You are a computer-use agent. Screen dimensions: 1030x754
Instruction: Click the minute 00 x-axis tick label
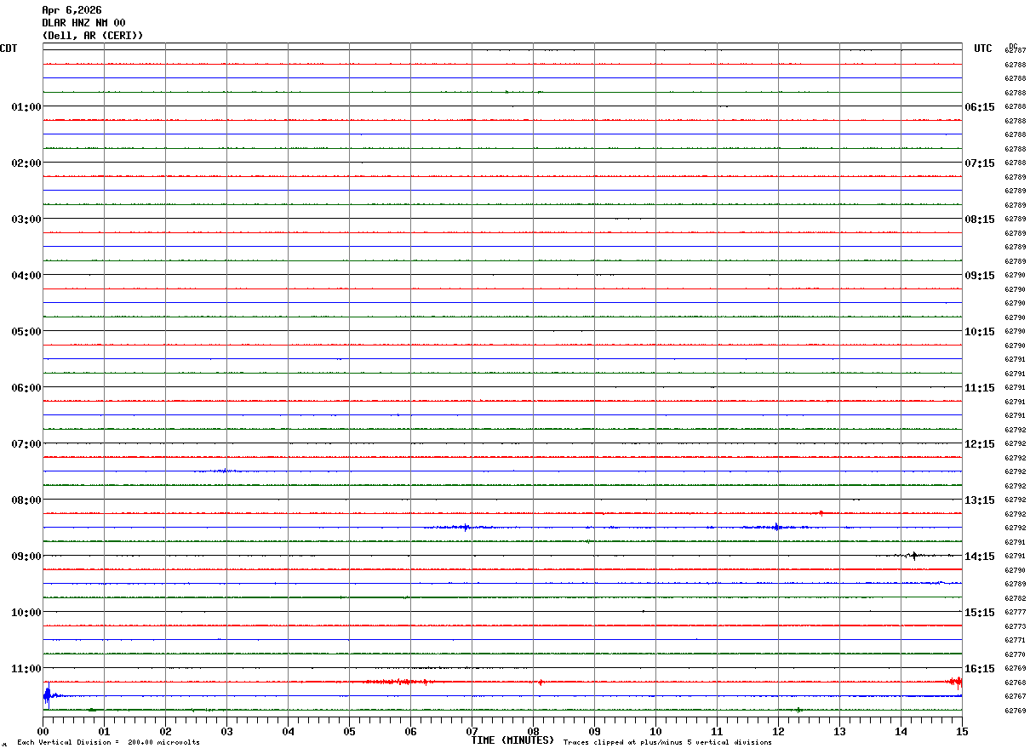(43, 732)
